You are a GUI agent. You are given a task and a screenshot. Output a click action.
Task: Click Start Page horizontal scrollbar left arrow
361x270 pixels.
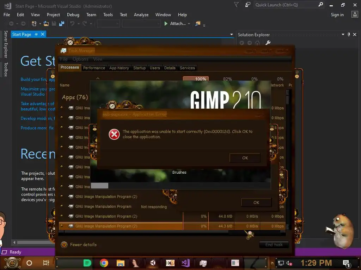(x=14, y=242)
